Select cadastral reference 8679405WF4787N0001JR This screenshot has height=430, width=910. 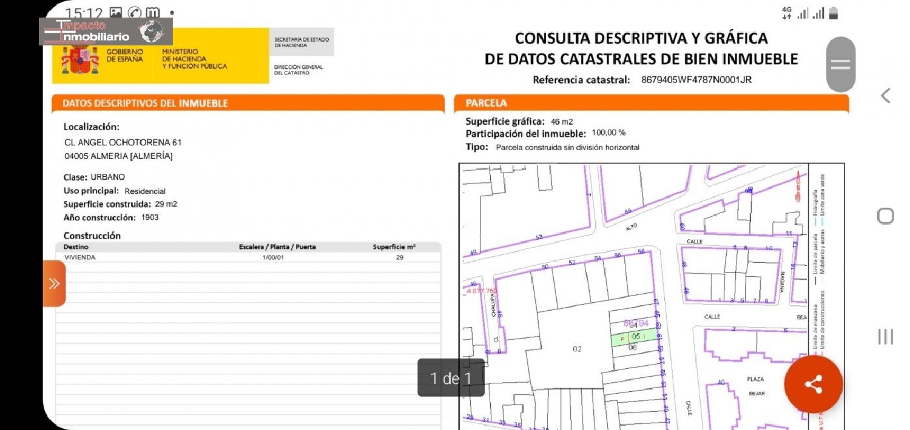(696, 79)
